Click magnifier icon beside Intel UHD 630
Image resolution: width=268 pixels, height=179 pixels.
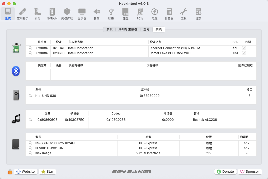point(30,96)
